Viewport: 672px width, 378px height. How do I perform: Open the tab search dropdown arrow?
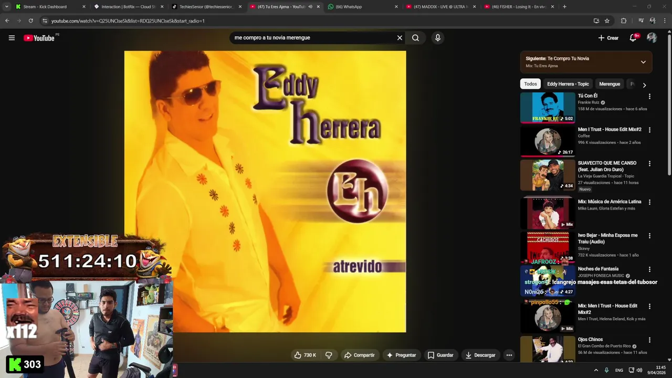pyautogui.click(x=6, y=7)
